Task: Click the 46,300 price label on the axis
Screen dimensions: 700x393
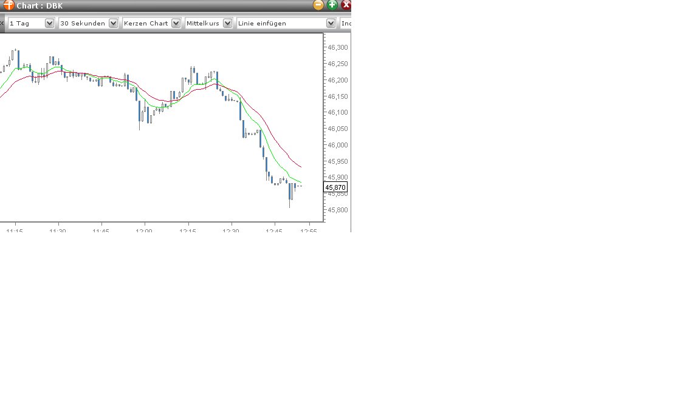Action: pyautogui.click(x=338, y=47)
